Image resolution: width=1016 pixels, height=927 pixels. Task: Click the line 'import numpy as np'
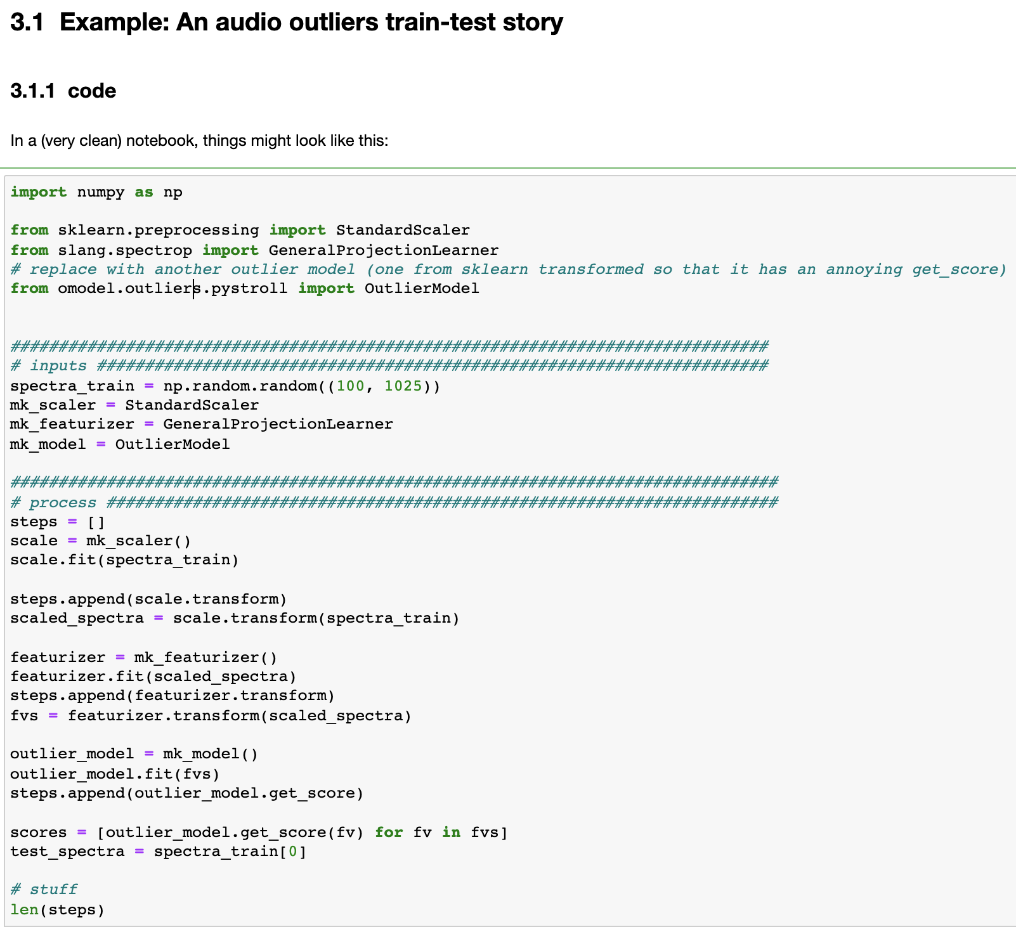[x=96, y=192]
